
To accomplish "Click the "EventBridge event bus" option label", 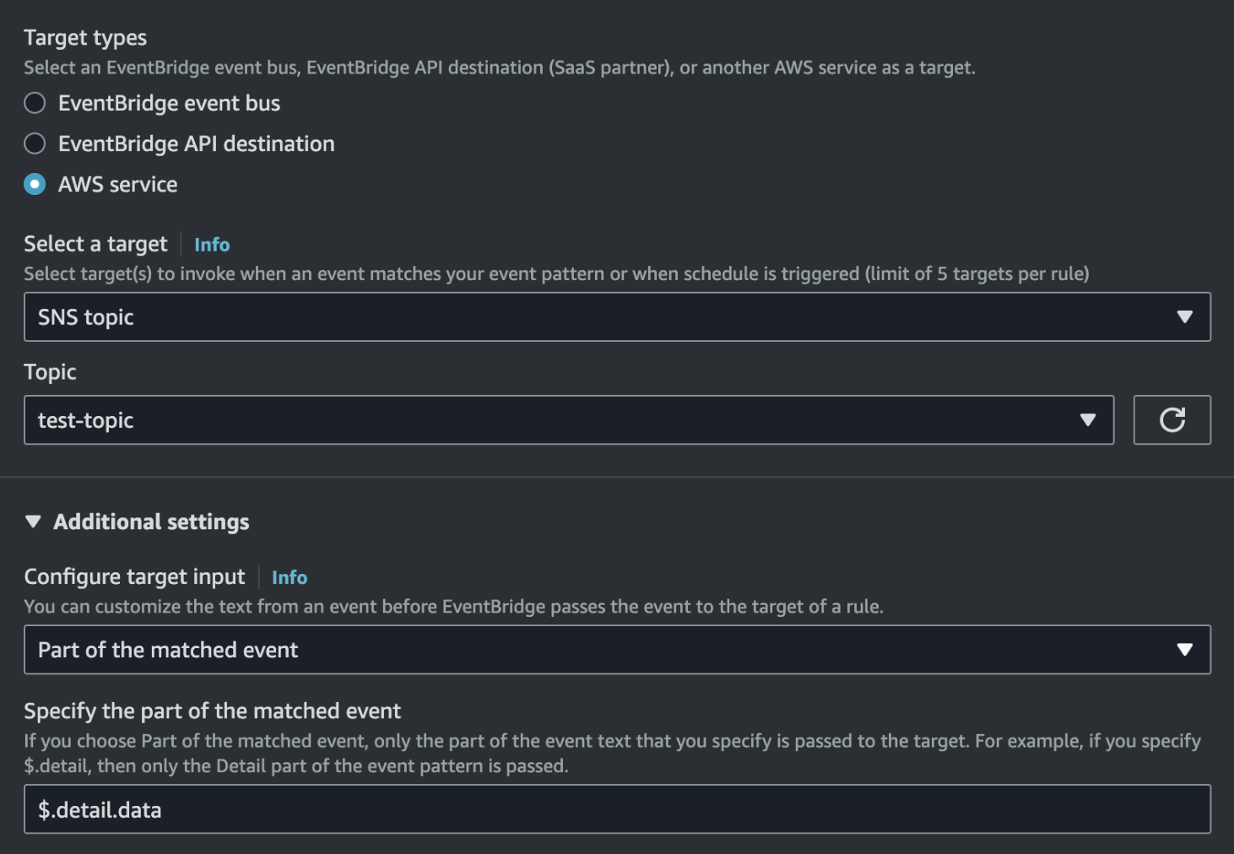I will [x=169, y=103].
